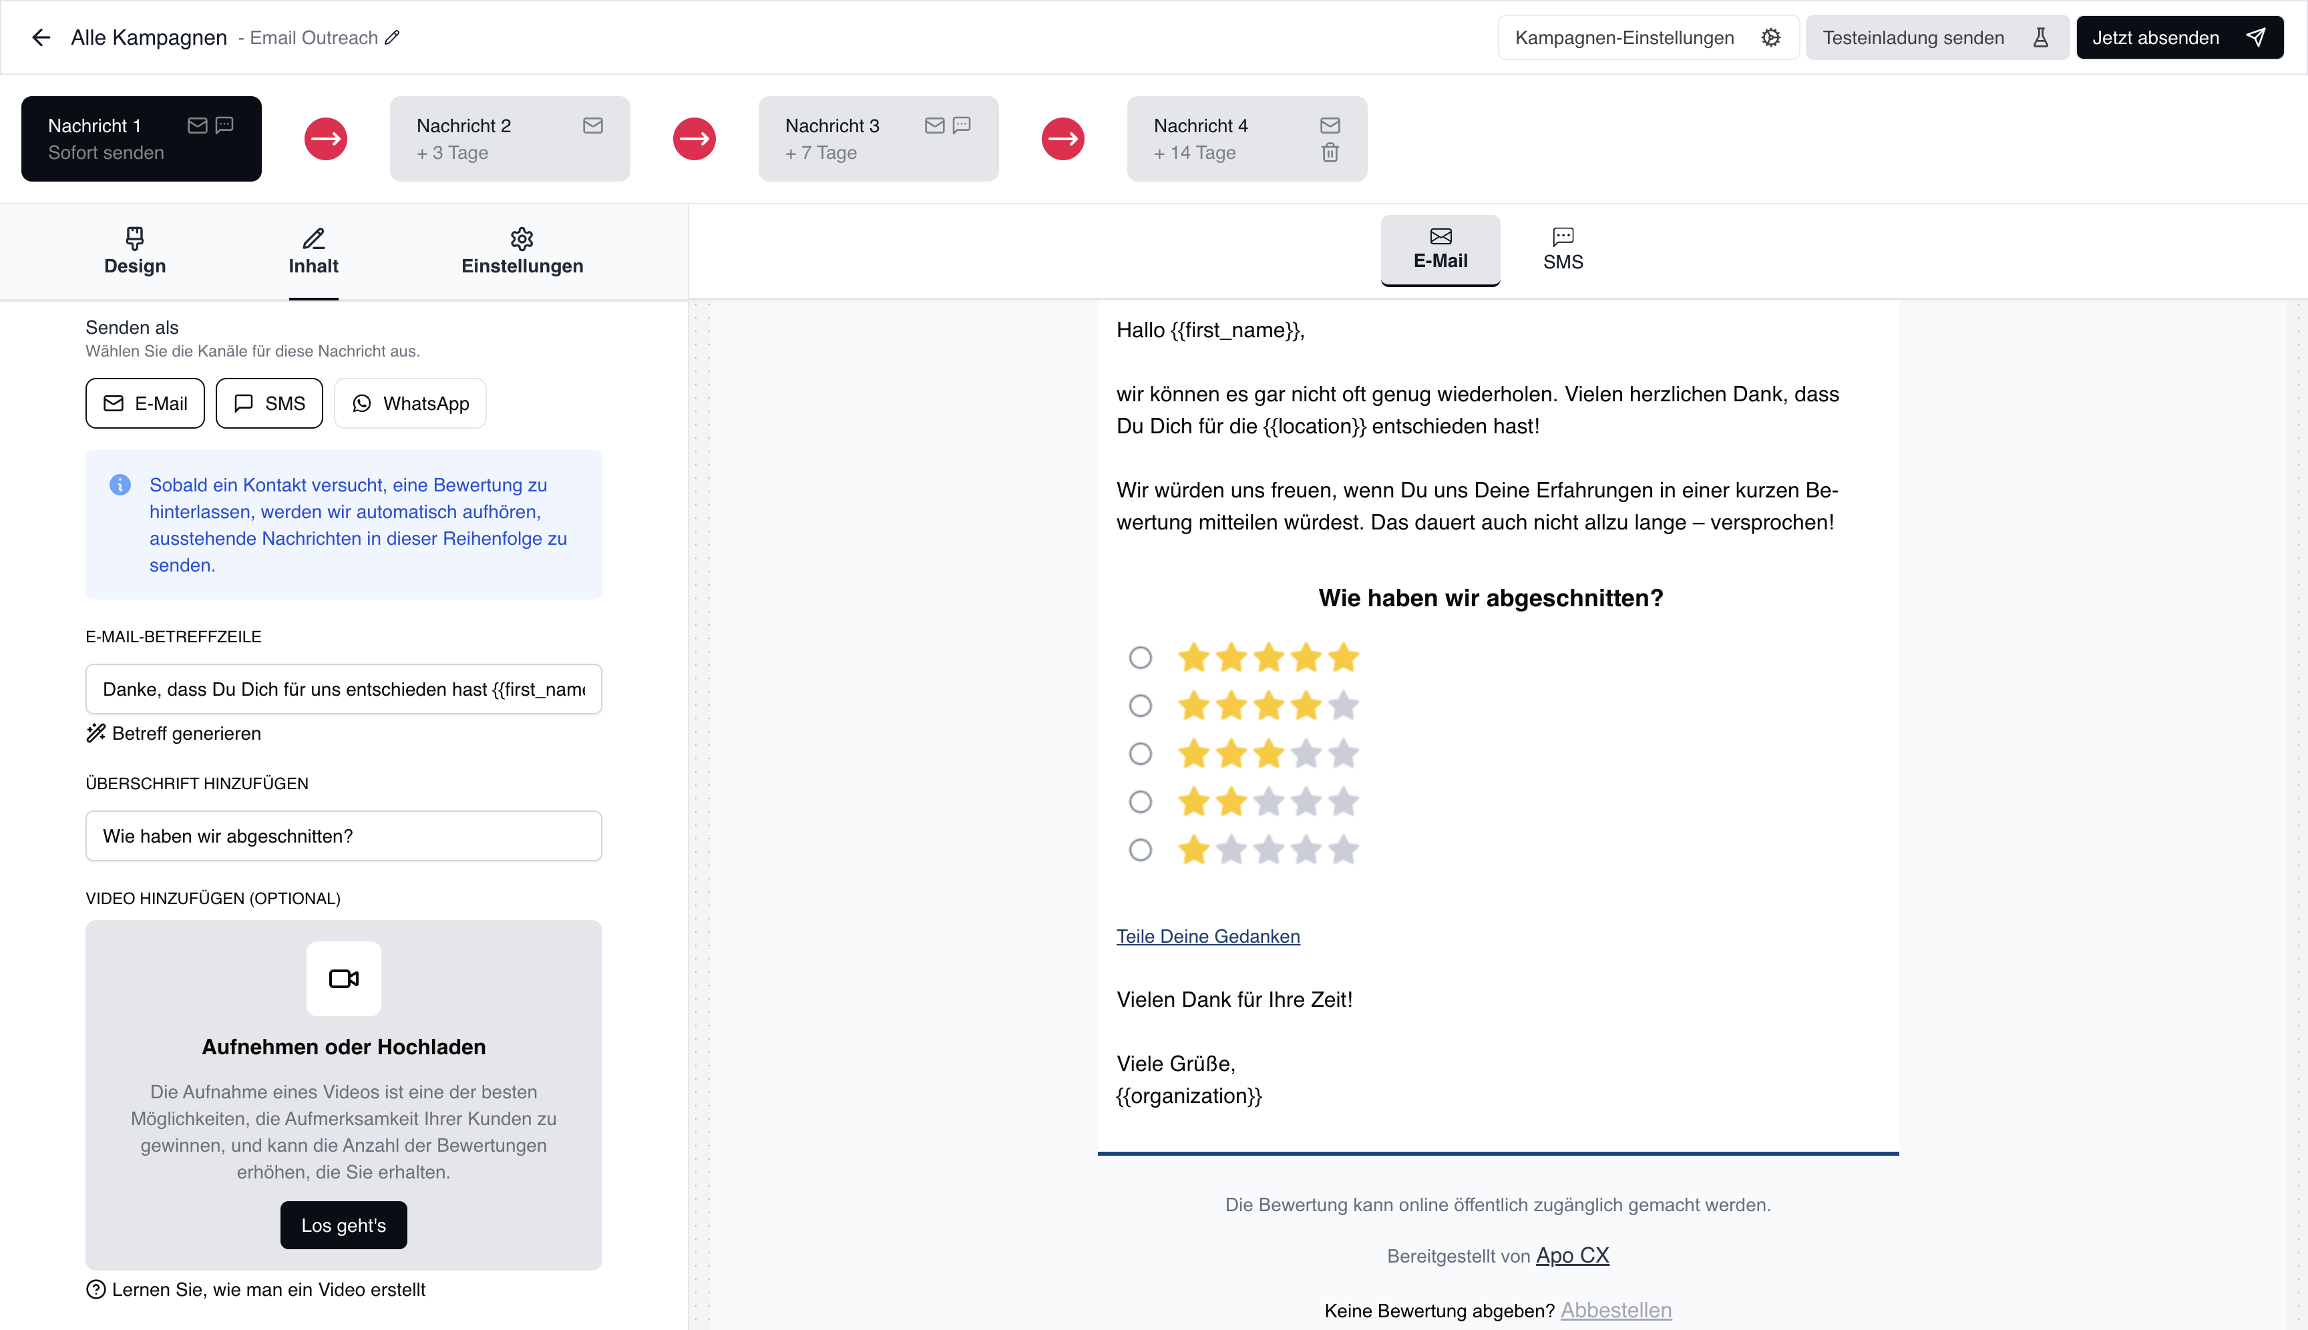Select the five-star rating radio button
This screenshot has width=2308, height=1330.
coord(1139,658)
